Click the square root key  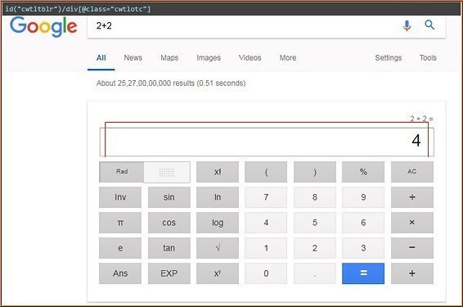tap(218, 248)
